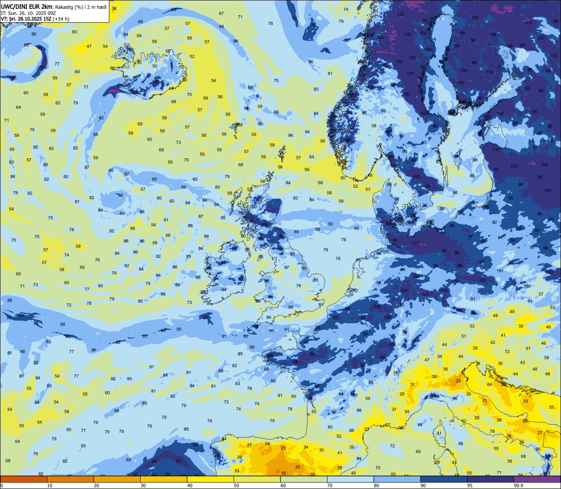Click the 90–95 blue legend swatch

(444, 479)
